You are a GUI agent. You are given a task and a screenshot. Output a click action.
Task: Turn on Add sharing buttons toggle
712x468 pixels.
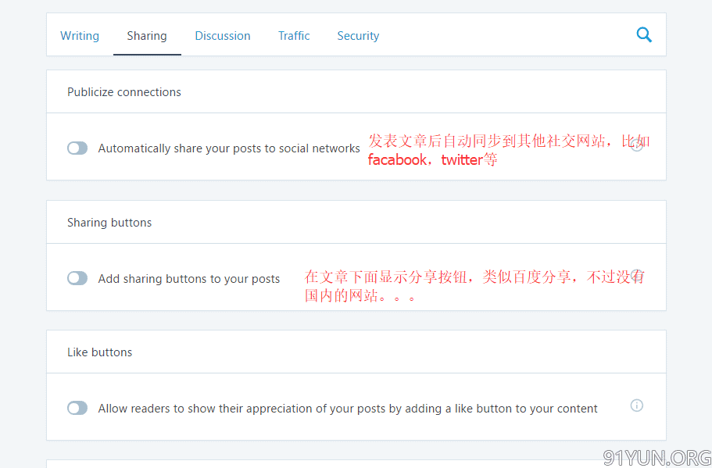point(77,278)
